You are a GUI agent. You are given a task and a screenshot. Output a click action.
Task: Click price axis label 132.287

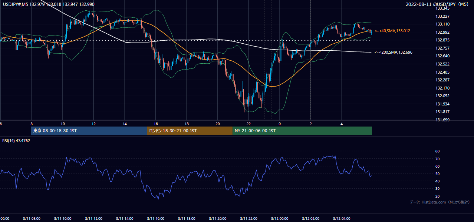(x=442, y=80)
